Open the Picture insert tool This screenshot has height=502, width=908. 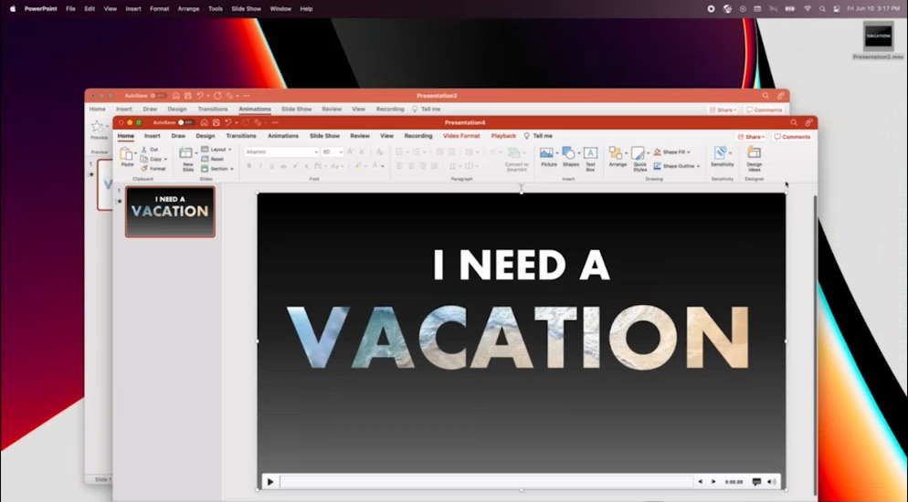pyautogui.click(x=547, y=157)
